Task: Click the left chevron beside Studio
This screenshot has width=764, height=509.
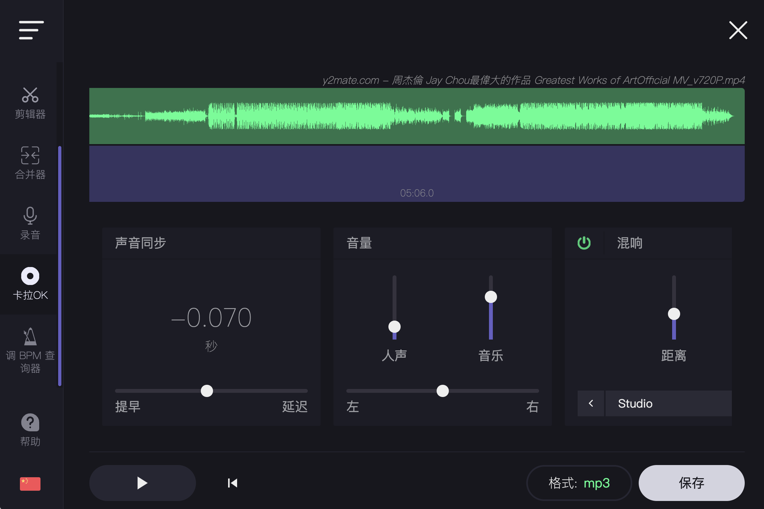Action: pos(591,403)
